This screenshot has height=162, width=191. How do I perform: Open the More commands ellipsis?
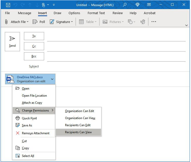(x=154, y=22)
